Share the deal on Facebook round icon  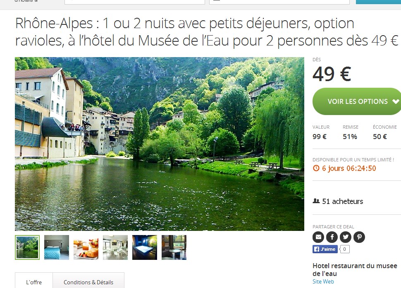click(332, 237)
